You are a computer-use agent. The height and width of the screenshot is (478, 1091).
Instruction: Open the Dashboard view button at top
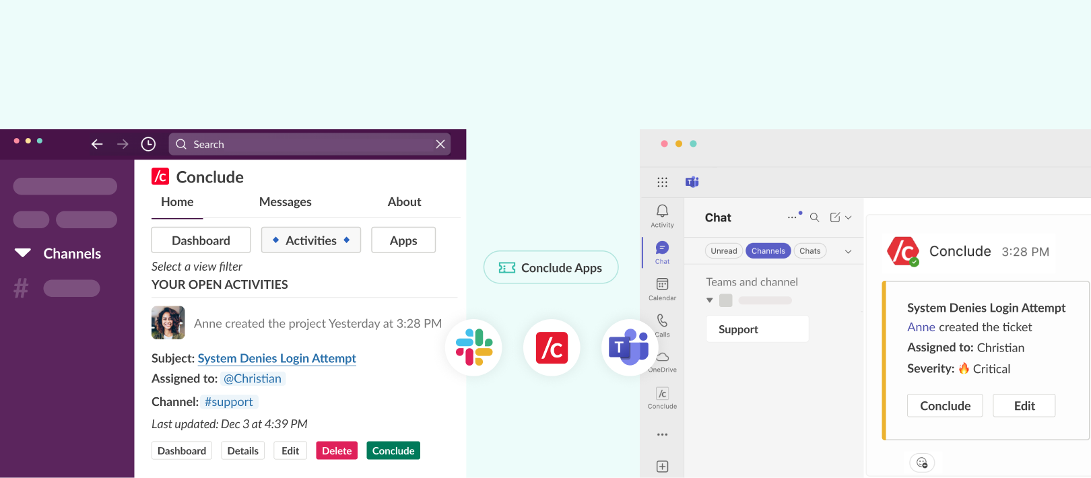coord(201,240)
